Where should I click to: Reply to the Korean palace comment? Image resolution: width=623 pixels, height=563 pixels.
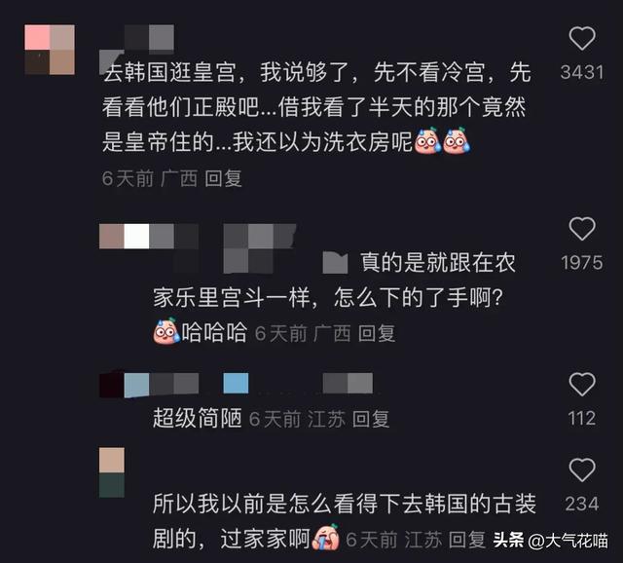click(223, 178)
